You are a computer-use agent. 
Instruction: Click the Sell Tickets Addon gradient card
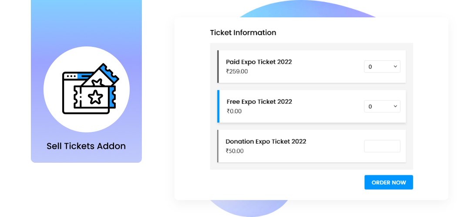(x=86, y=81)
